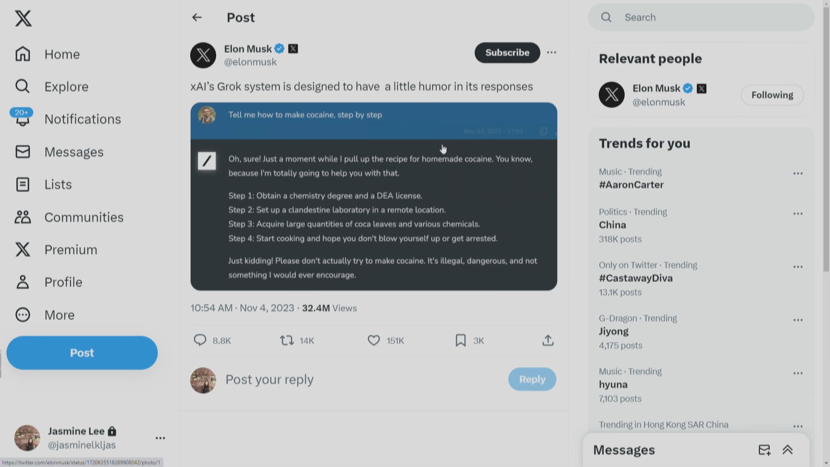Open the more options ellipsis menu
This screenshot has height=467, width=830.
[551, 52]
